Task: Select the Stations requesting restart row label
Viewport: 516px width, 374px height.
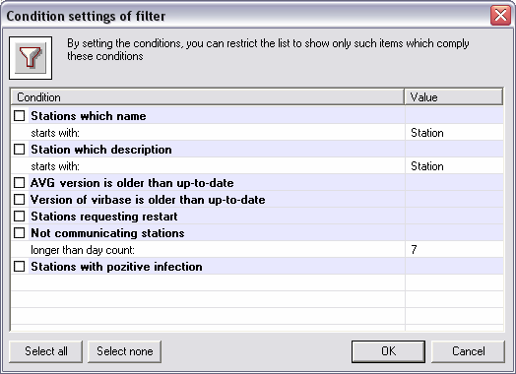Action: 104,217
